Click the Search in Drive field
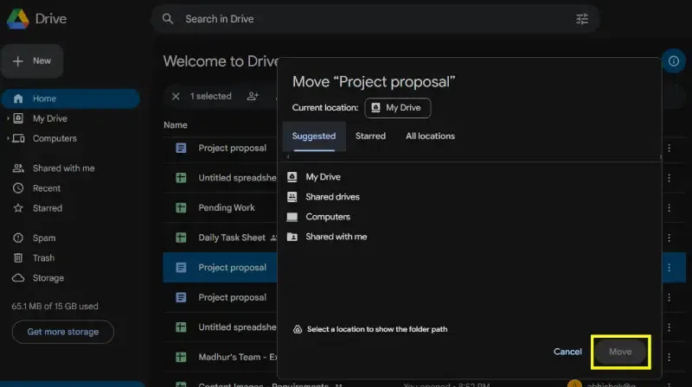 point(375,19)
